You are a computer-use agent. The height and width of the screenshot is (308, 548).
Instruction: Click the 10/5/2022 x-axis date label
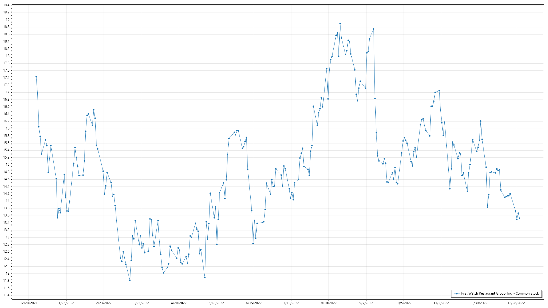pyautogui.click(x=404, y=303)
